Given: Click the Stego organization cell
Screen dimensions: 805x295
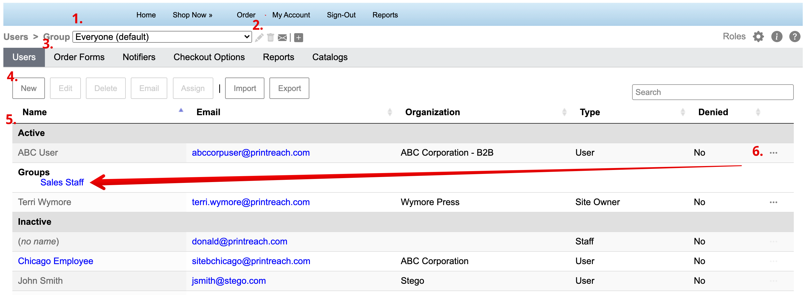Looking at the screenshot, I should pos(412,281).
